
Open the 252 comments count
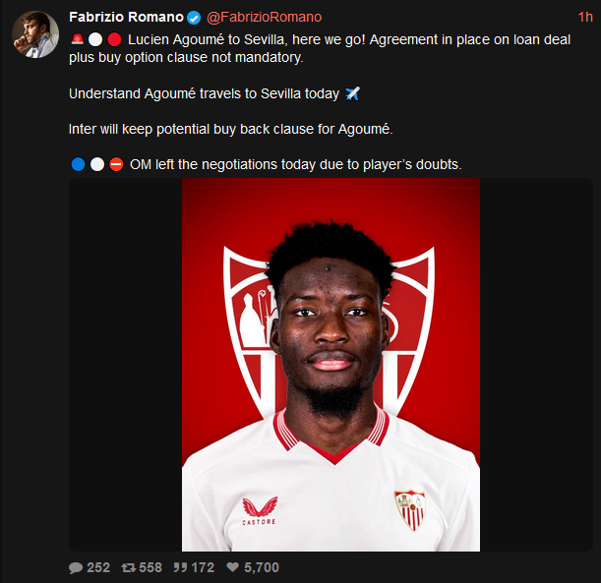98,567
